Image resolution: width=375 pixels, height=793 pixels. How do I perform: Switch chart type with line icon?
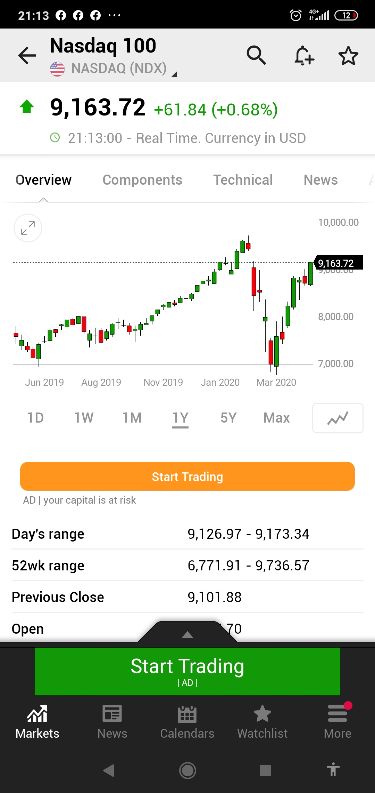(x=338, y=418)
